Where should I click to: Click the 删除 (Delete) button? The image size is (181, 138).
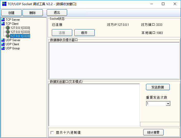pyautogui.click(x=33, y=13)
